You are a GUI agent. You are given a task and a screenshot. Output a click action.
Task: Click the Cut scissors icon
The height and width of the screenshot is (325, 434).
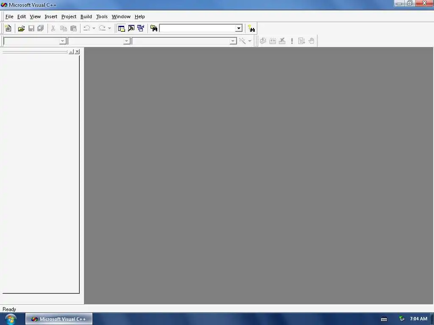pyautogui.click(x=53, y=28)
